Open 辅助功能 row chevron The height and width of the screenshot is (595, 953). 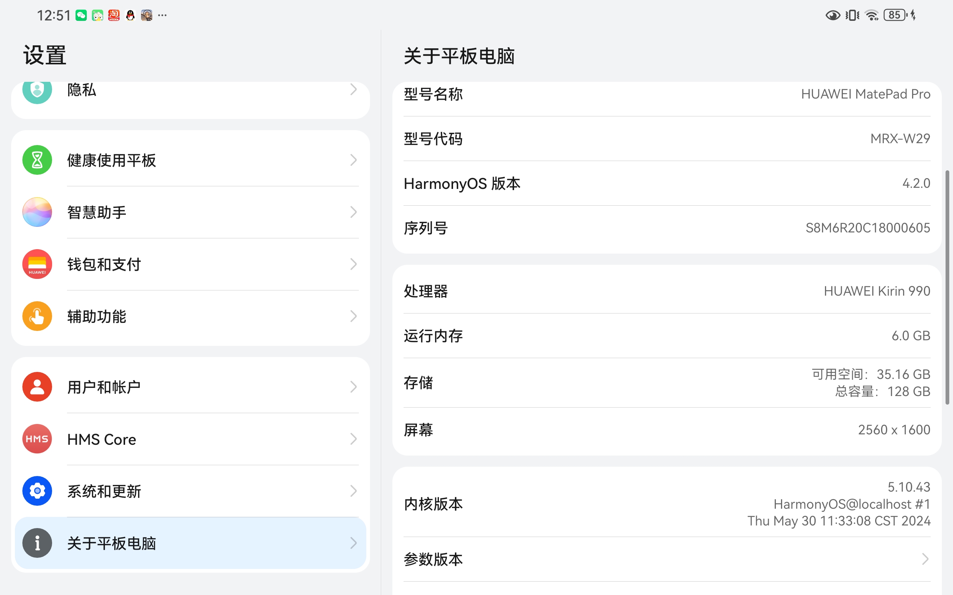tap(354, 316)
